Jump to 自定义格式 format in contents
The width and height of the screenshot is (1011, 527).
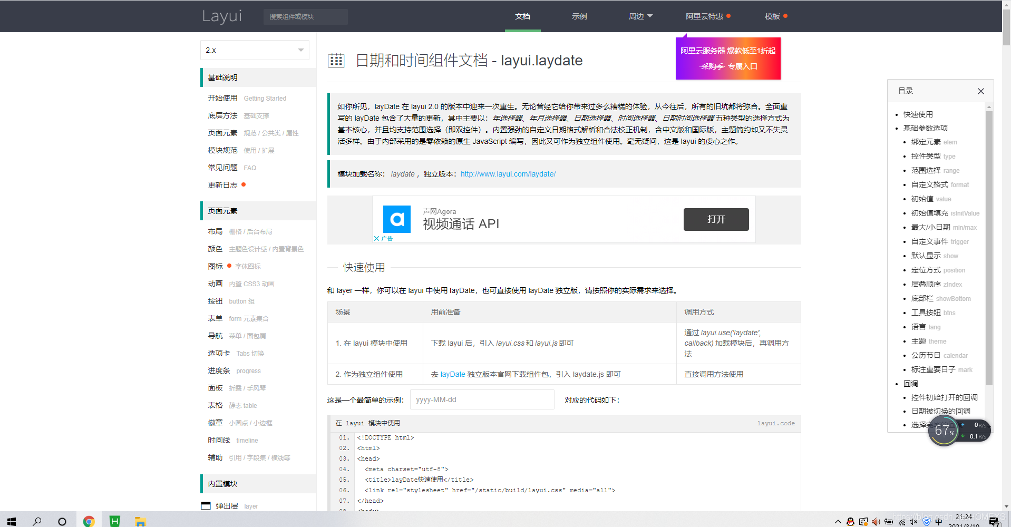pyautogui.click(x=940, y=184)
